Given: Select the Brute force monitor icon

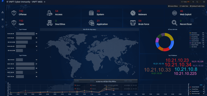Looking at the screenshot, I should click(133, 23).
